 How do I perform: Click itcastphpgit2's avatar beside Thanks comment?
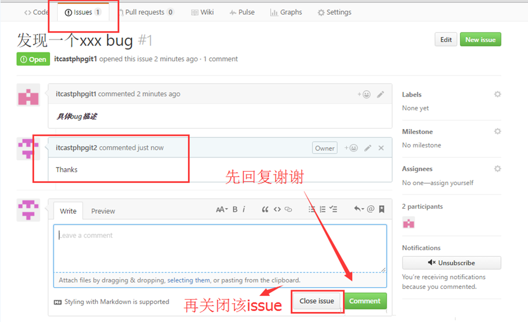[x=28, y=149]
